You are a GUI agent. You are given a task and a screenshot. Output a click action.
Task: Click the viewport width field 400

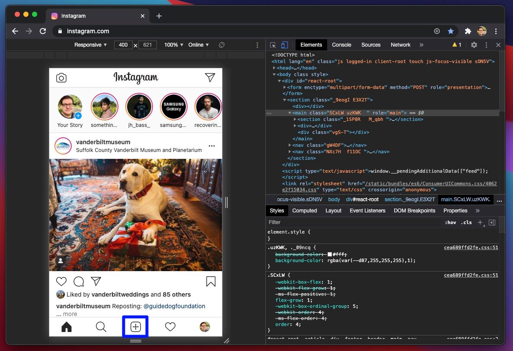(x=123, y=45)
